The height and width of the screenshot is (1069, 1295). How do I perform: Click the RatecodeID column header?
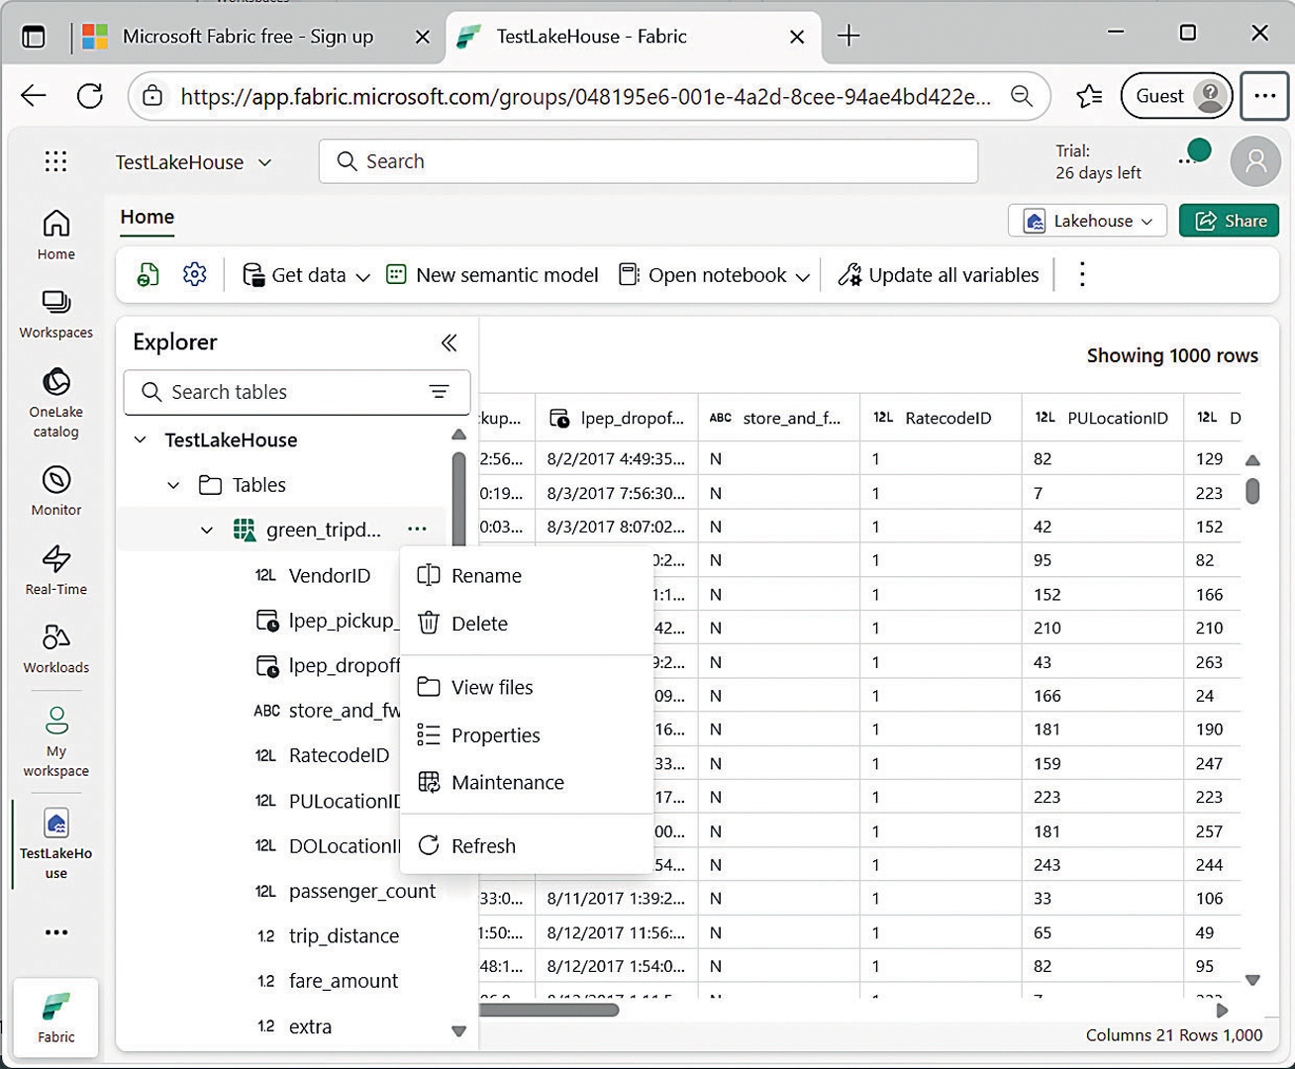[x=940, y=418]
